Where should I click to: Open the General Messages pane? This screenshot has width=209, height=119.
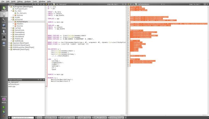pos(116,118)
